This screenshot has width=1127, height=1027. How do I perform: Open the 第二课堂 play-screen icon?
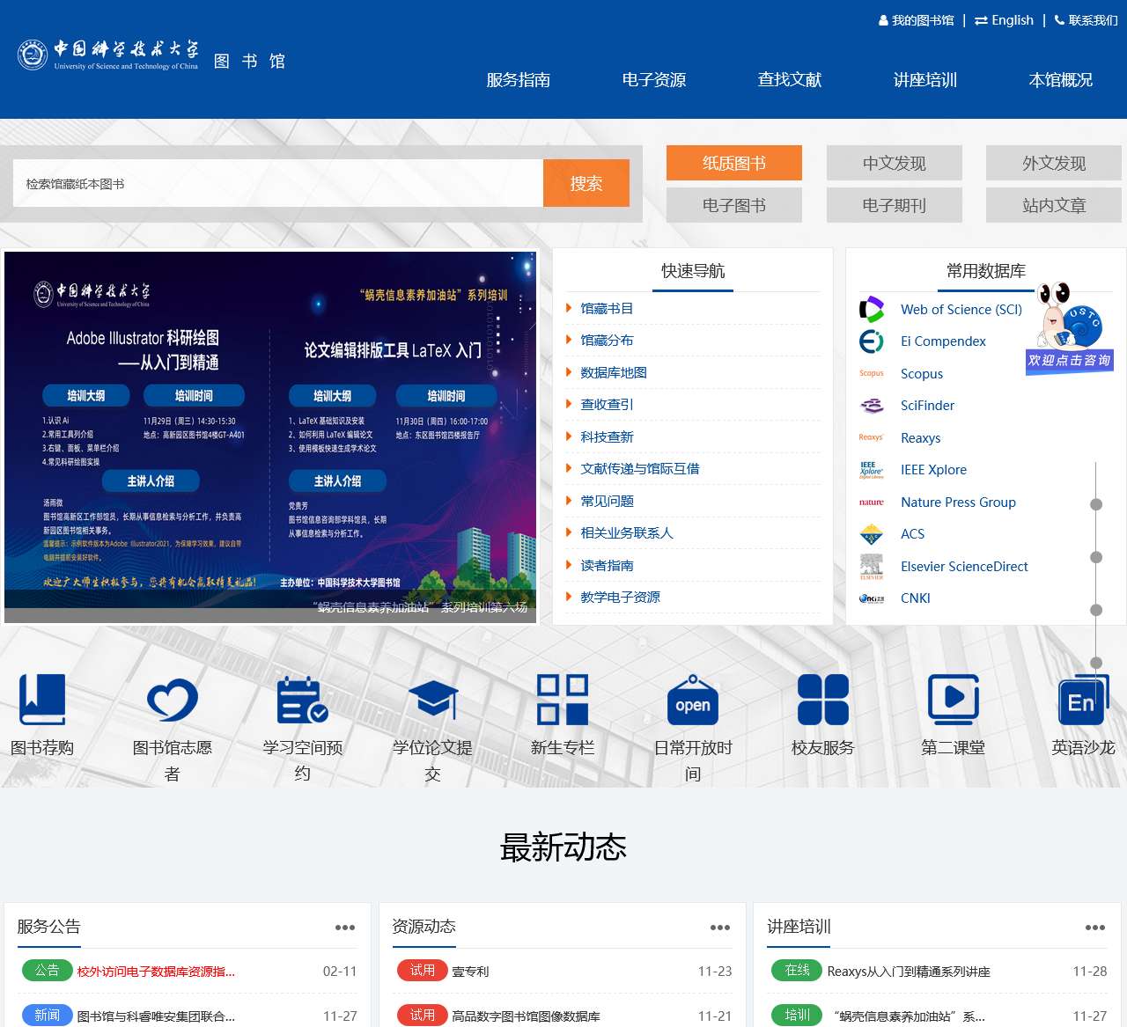(x=954, y=700)
